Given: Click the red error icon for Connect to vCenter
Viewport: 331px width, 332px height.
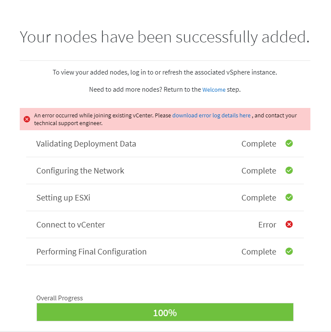Looking at the screenshot, I should [x=289, y=224].
